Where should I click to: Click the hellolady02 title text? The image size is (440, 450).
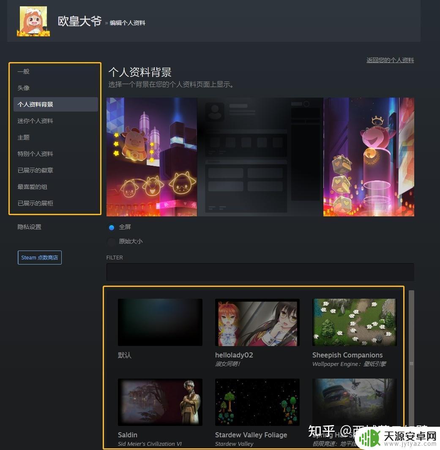pos(234,355)
